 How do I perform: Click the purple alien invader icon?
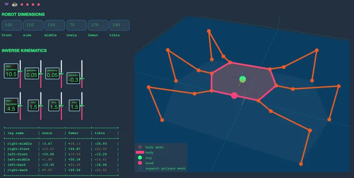pyautogui.click(x=6, y=4)
